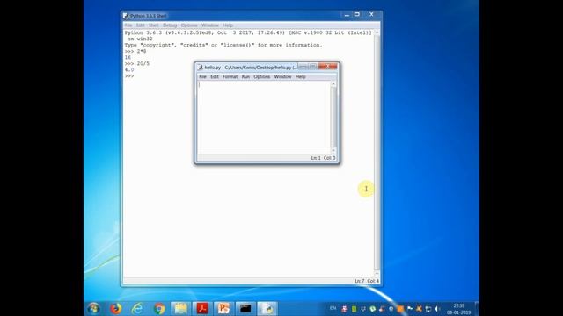Open File Explorer from the taskbar
Viewport: 563px width, 316px height.
coord(180,308)
